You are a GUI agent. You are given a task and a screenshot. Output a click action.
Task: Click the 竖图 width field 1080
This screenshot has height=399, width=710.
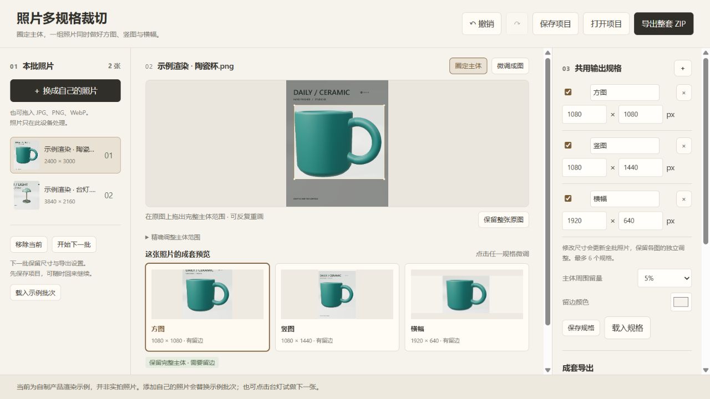pyautogui.click(x=585, y=167)
